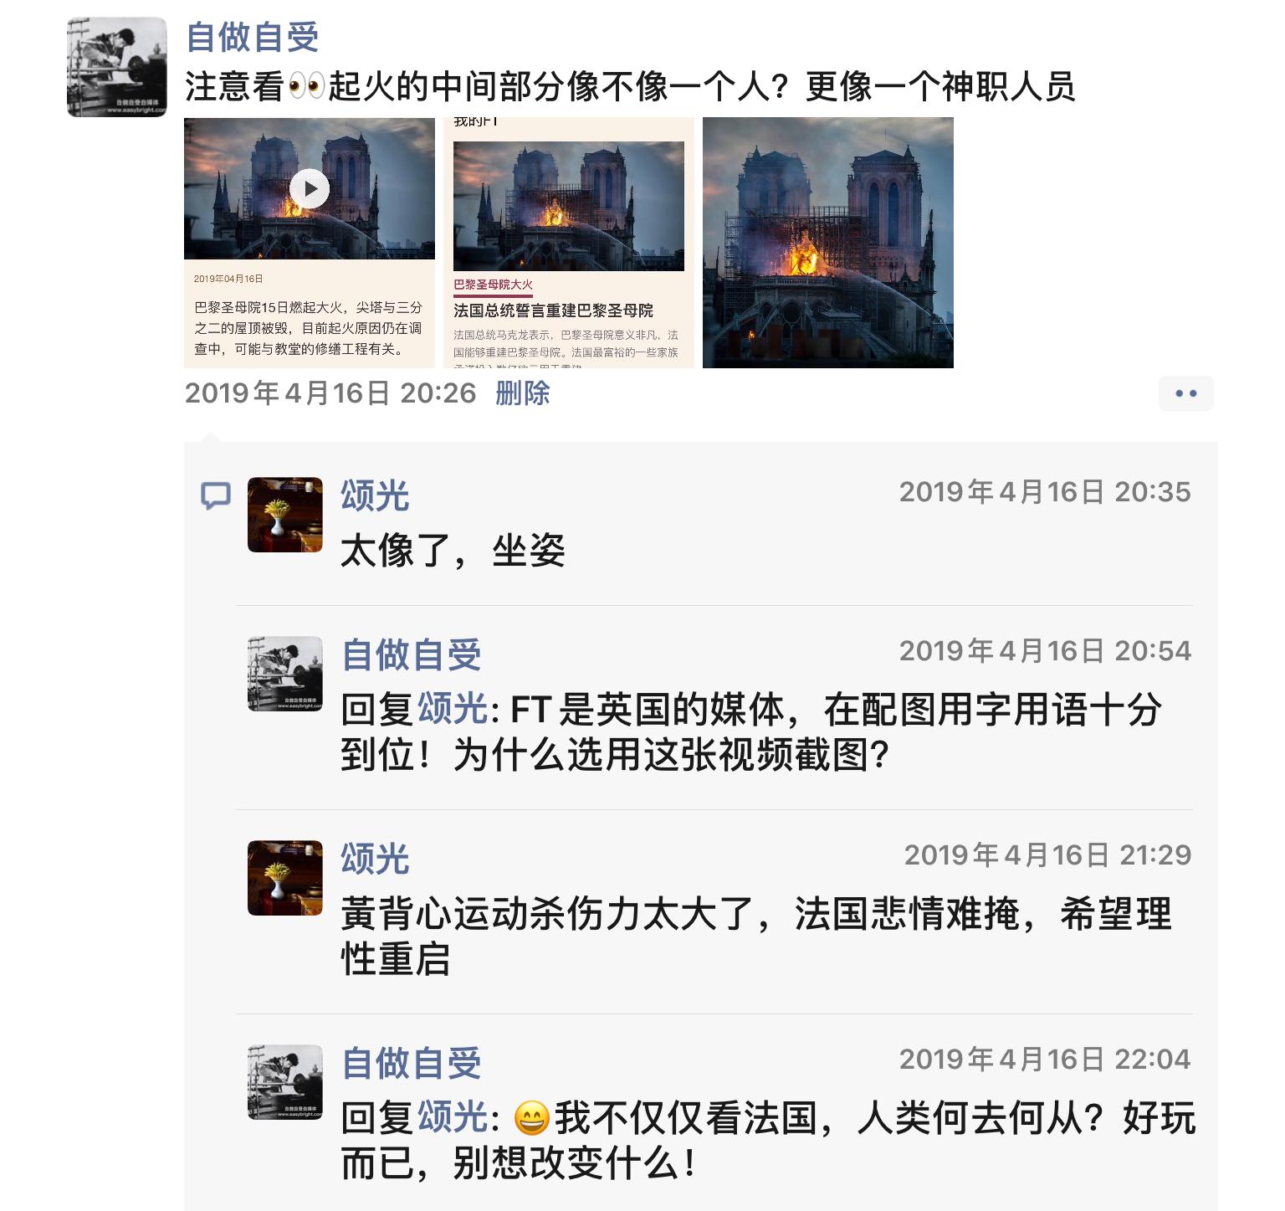The width and height of the screenshot is (1285, 1211).
Task: Click 自做自受 avatar on the 20:54 reply
Action: pyautogui.click(x=285, y=674)
